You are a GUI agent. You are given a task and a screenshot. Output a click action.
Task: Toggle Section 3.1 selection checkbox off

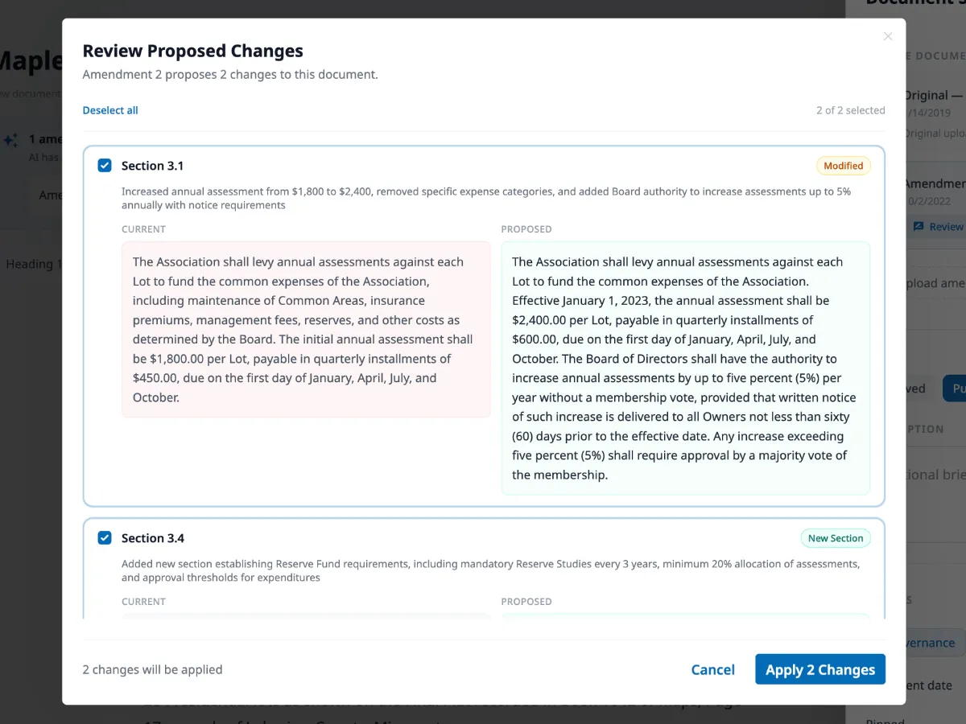click(105, 165)
